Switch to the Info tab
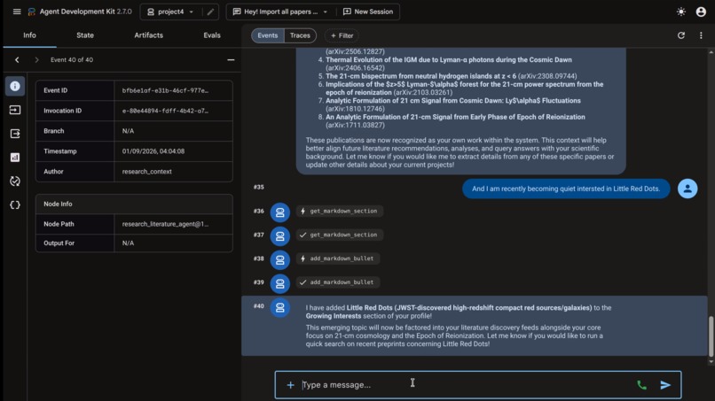This screenshot has width=715, height=401. tap(29, 35)
